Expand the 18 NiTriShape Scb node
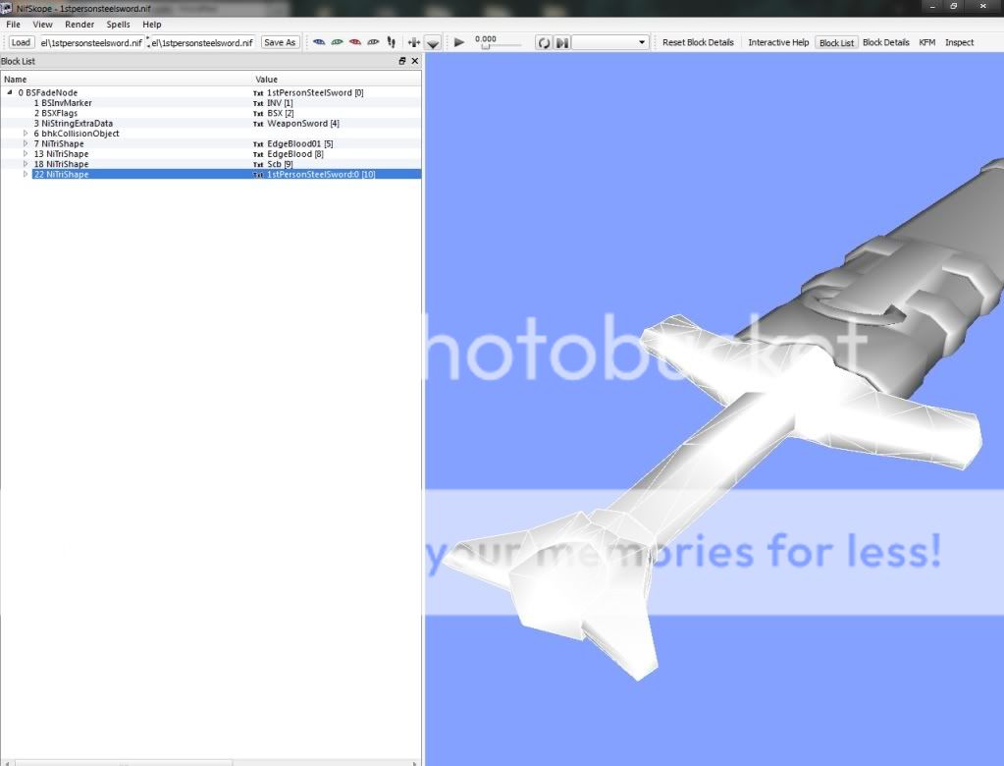 pyautogui.click(x=26, y=164)
